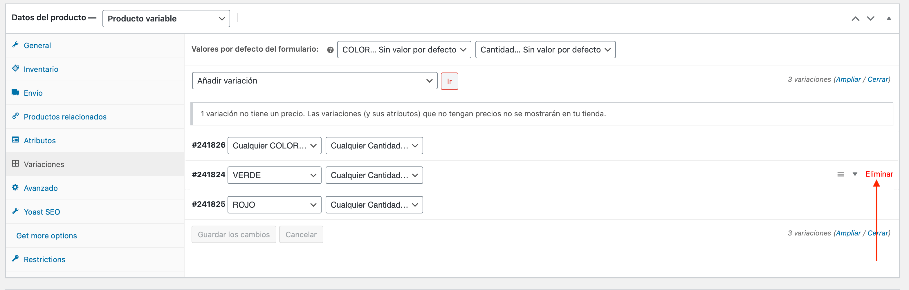Click the missing price notice text
Image resolution: width=909 pixels, height=290 pixels.
coord(403,114)
